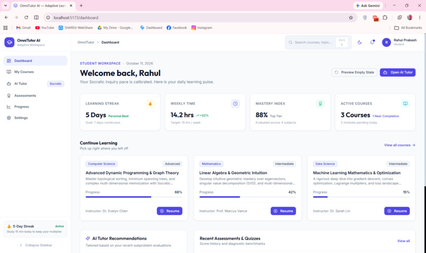Image resolution: width=426 pixels, height=253 pixels.
Task: Click the 68% progress bar
Action: click(x=134, y=197)
